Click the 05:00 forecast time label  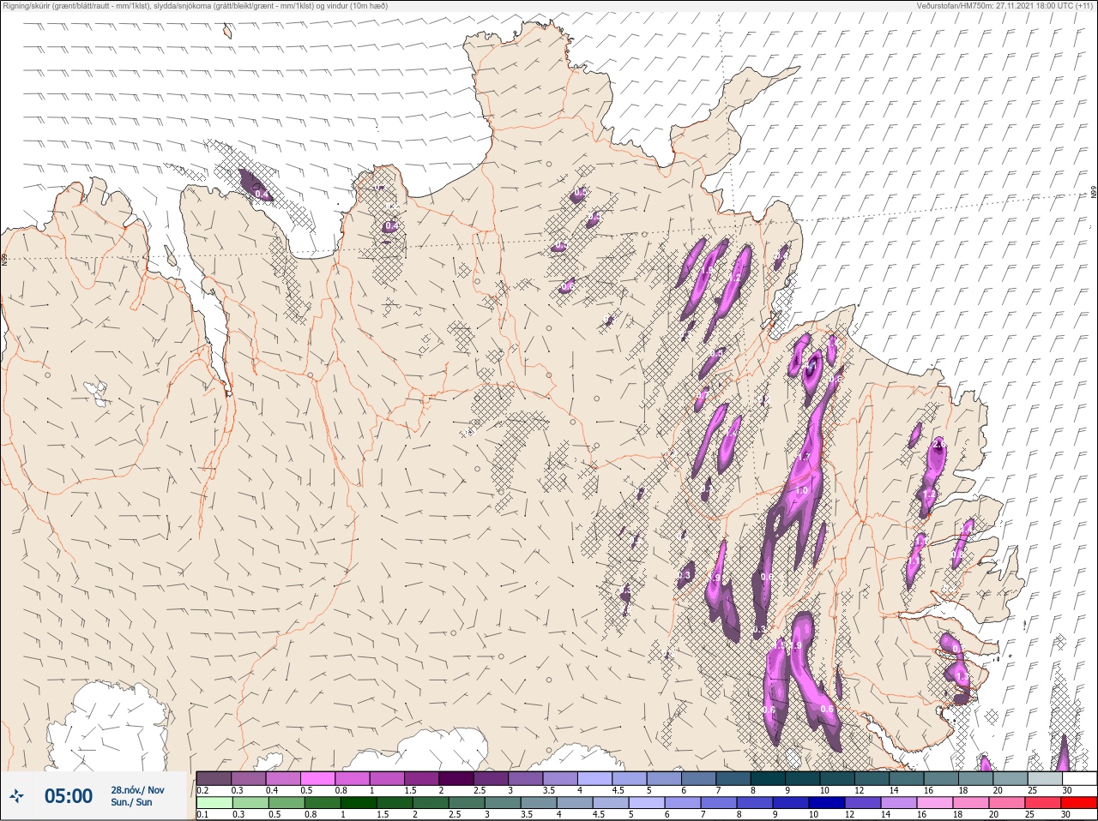(x=69, y=796)
